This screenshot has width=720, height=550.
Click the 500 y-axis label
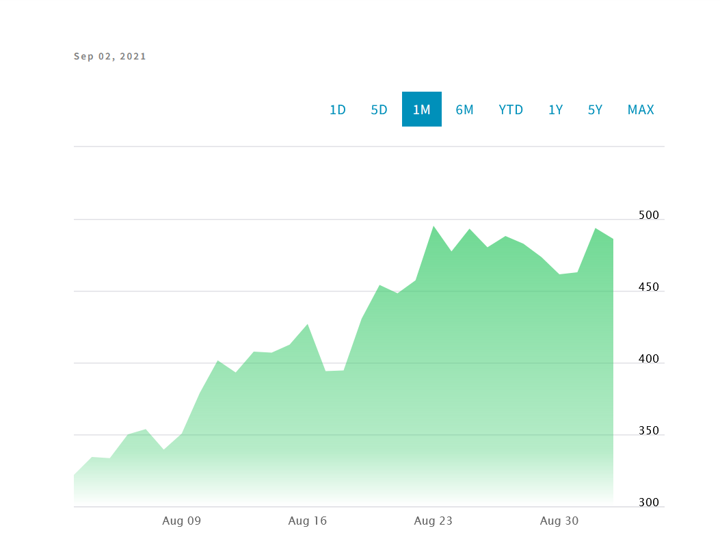click(648, 215)
